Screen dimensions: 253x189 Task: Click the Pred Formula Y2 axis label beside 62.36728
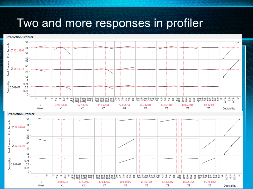11,146
